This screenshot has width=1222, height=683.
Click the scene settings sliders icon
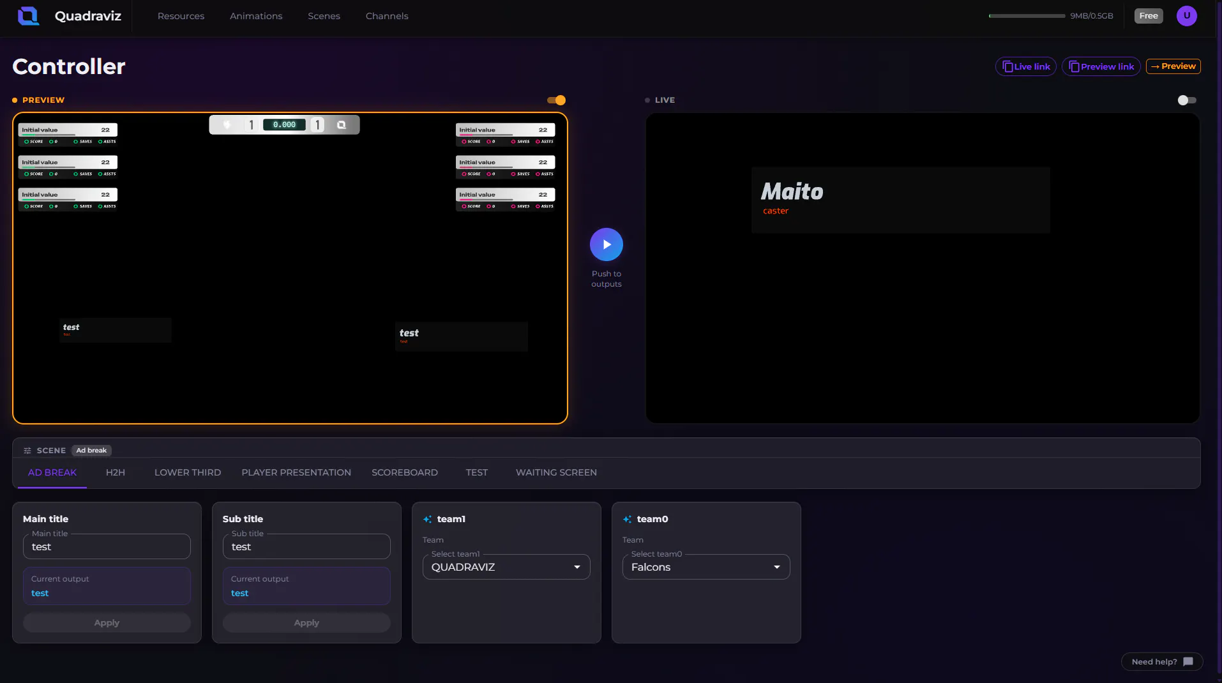[x=27, y=451]
